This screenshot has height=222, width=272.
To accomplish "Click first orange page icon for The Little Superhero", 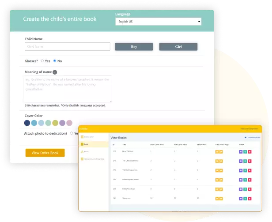I will point(217,161).
